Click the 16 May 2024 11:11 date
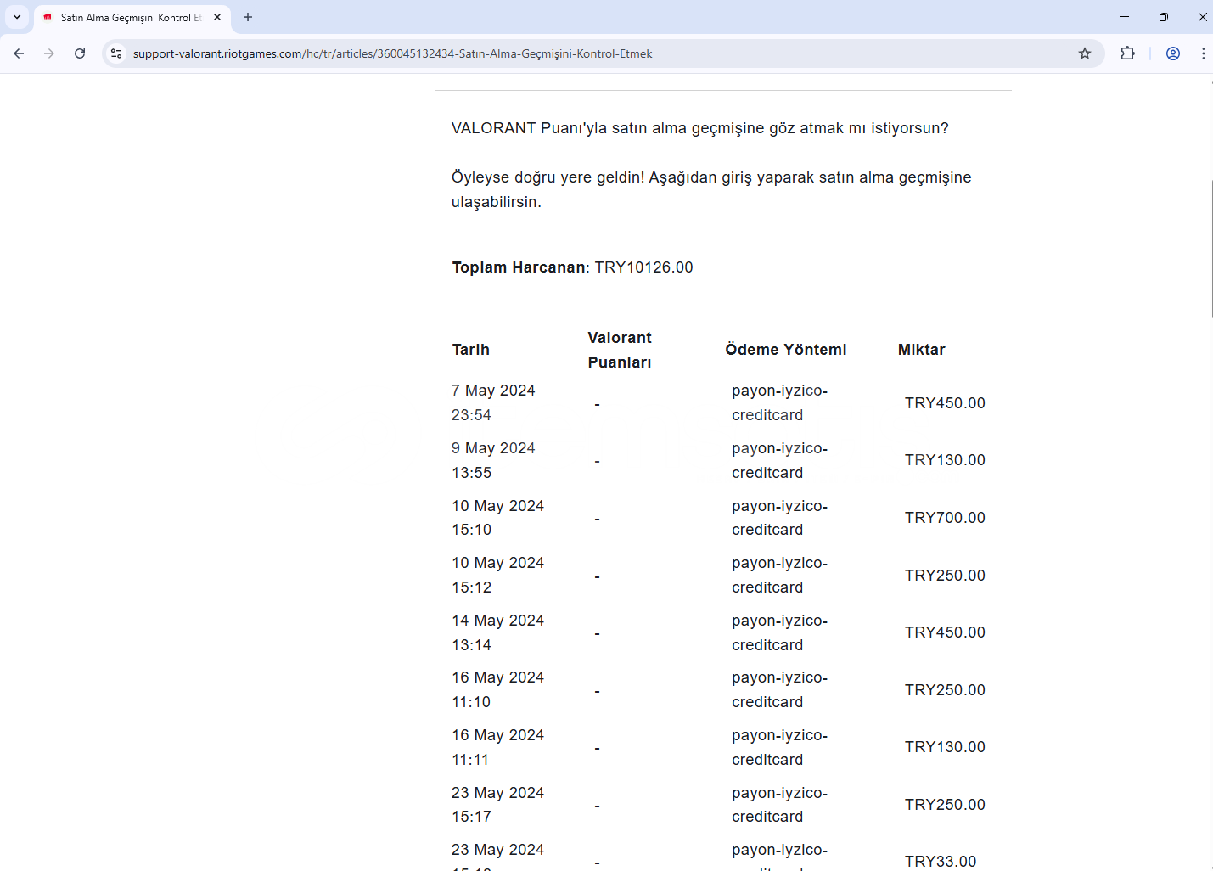This screenshot has height=871, width=1213. click(497, 747)
